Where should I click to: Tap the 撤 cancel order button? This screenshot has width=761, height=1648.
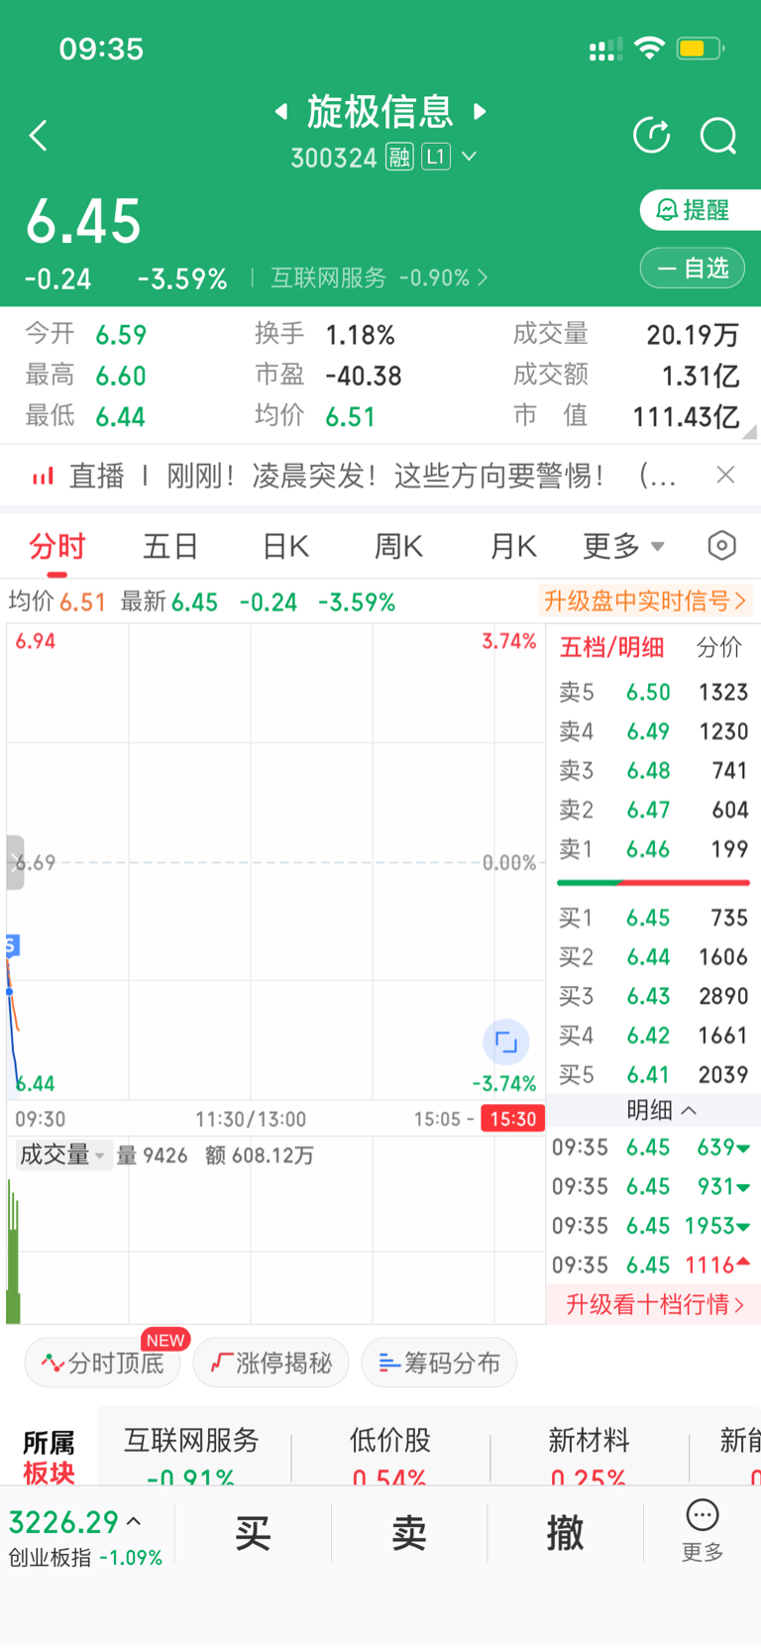click(x=565, y=1533)
